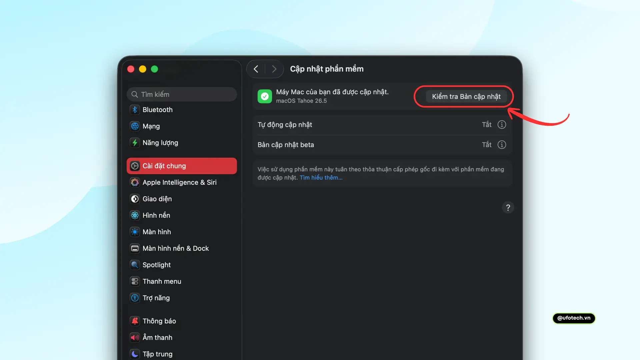Click the Trợ năng accessibility icon
The image size is (640, 360).
[x=135, y=298]
